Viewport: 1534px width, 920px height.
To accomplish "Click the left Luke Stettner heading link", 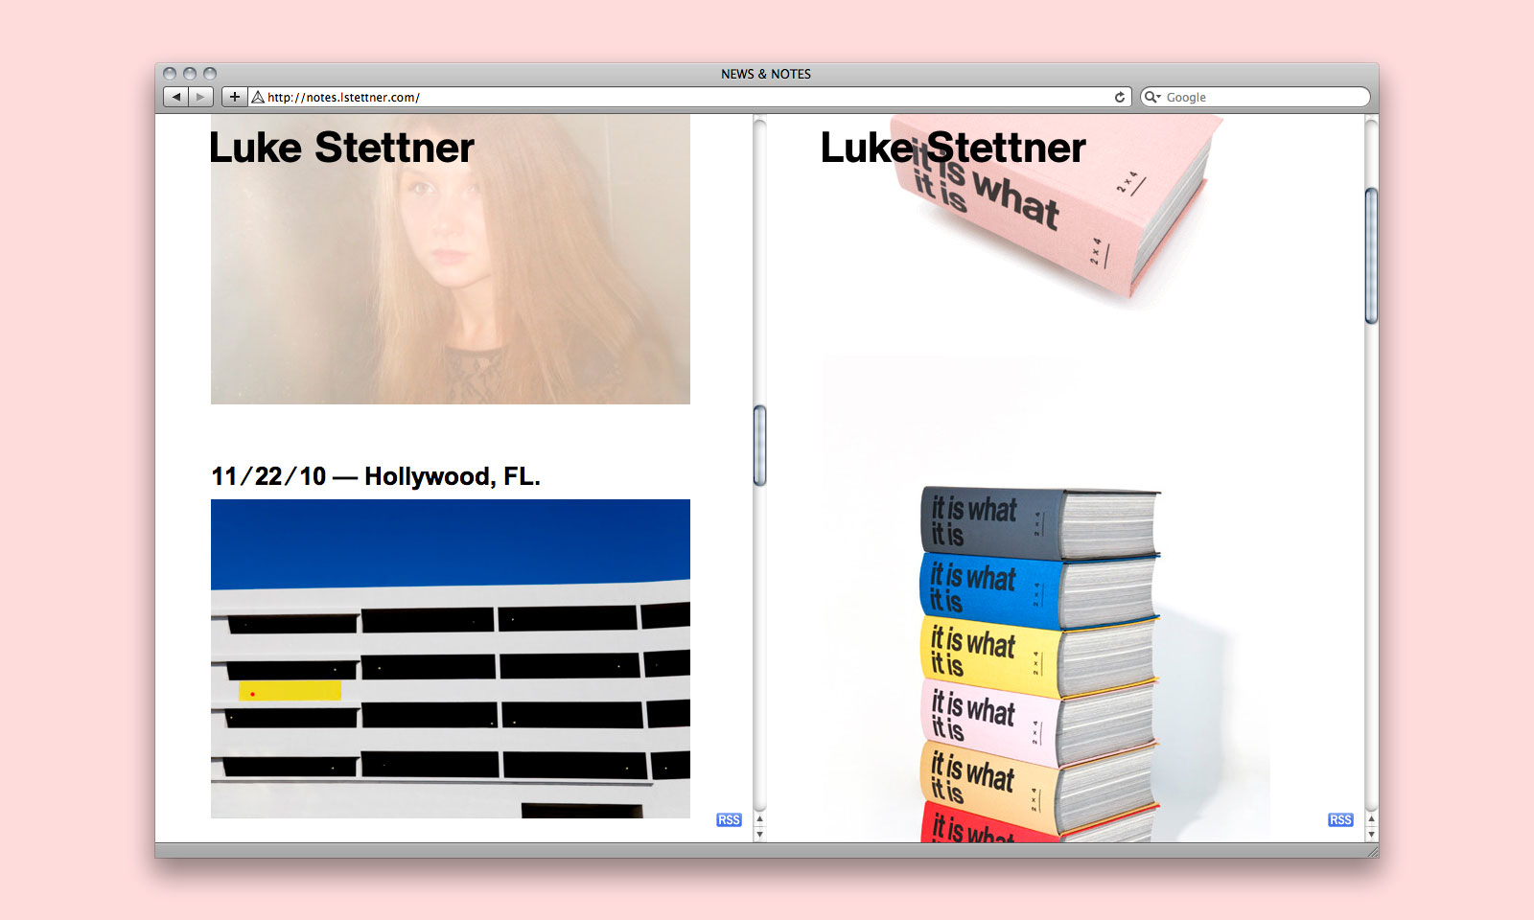I will pyautogui.click(x=341, y=148).
